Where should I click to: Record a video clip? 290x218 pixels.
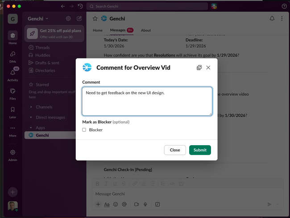point(137,205)
